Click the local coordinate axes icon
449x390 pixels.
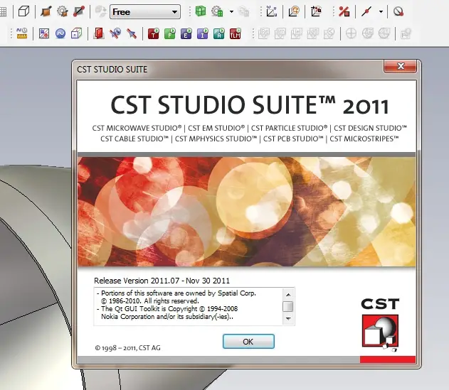[271, 12]
